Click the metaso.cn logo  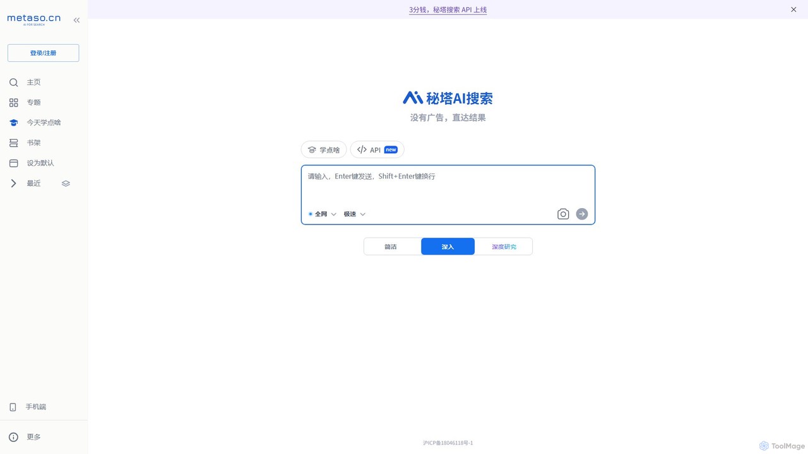pyautogui.click(x=33, y=20)
